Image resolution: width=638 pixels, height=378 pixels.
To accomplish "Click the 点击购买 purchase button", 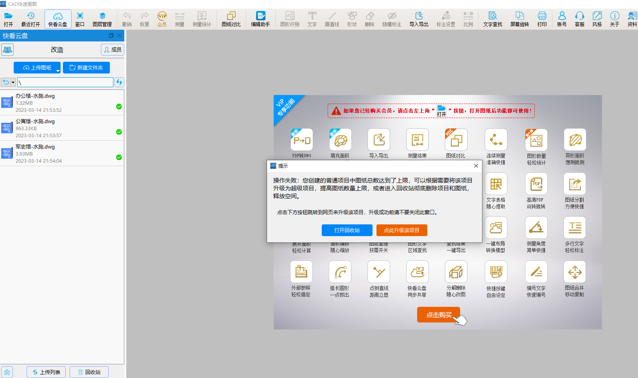I will point(439,315).
